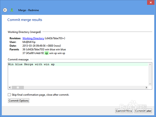Image resolution: width=156 pixels, height=117 pixels.
Task: Open the Working Directory revision link
Action: click(x=33, y=38)
